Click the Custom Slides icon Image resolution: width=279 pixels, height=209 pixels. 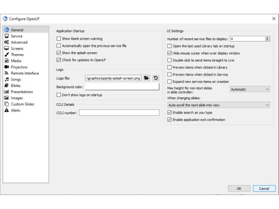(x=7, y=104)
